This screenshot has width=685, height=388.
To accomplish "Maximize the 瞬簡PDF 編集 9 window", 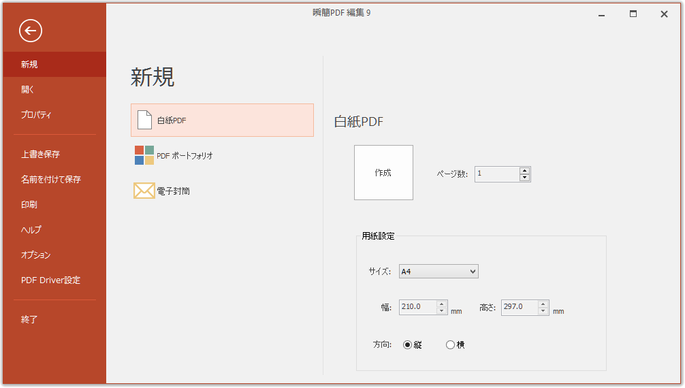I will (x=633, y=14).
